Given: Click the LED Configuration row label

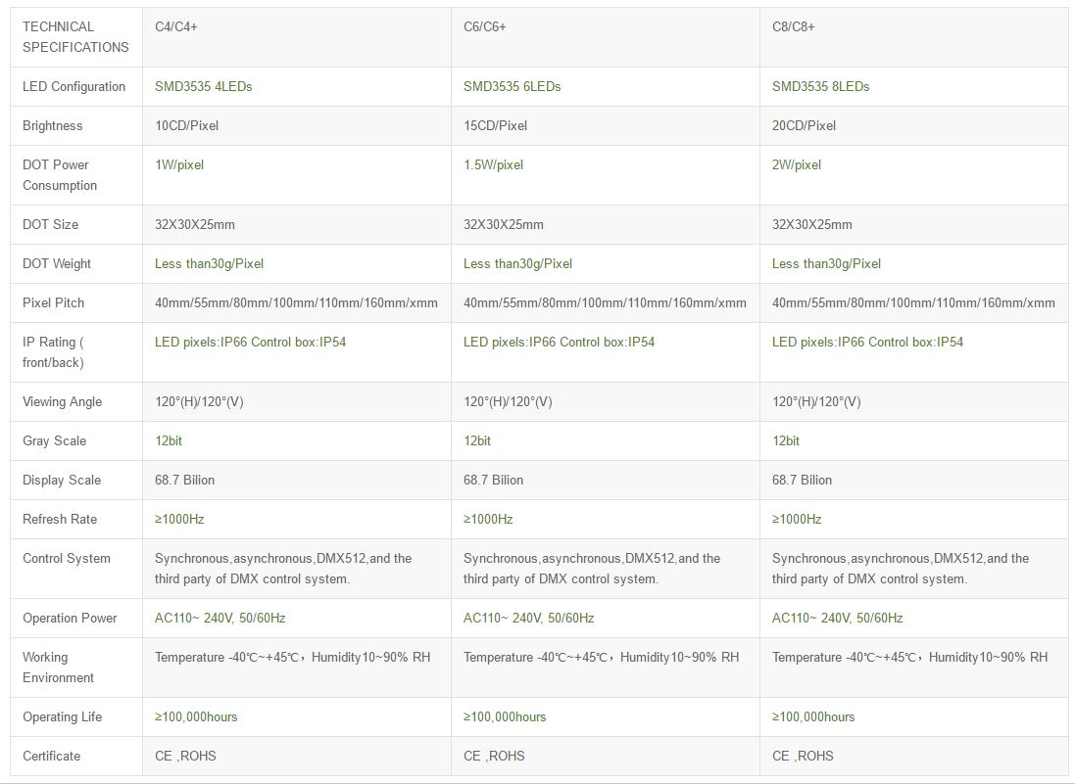Looking at the screenshot, I should point(74,86).
